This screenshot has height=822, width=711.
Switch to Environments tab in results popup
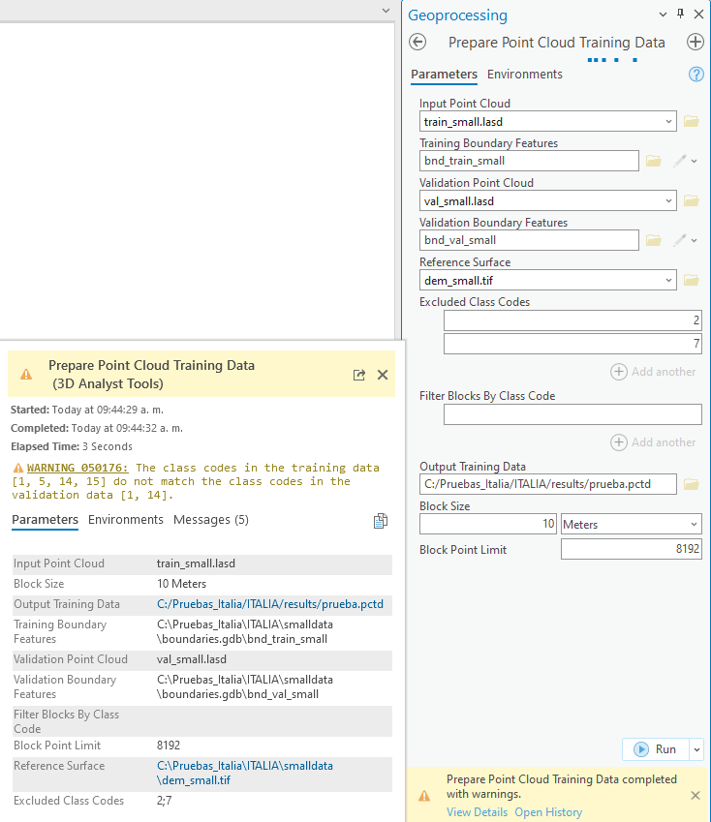pos(125,520)
